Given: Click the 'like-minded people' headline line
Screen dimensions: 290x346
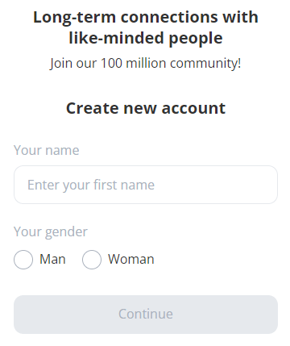Looking at the screenshot, I should pos(146,39).
